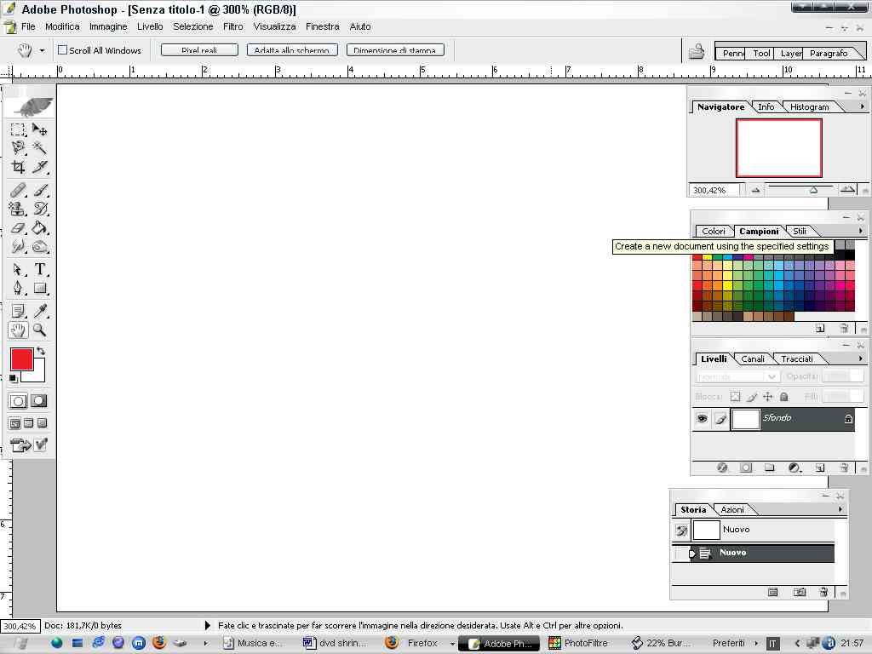
Task: Select the Dodge tool
Action: click(39, 246)
